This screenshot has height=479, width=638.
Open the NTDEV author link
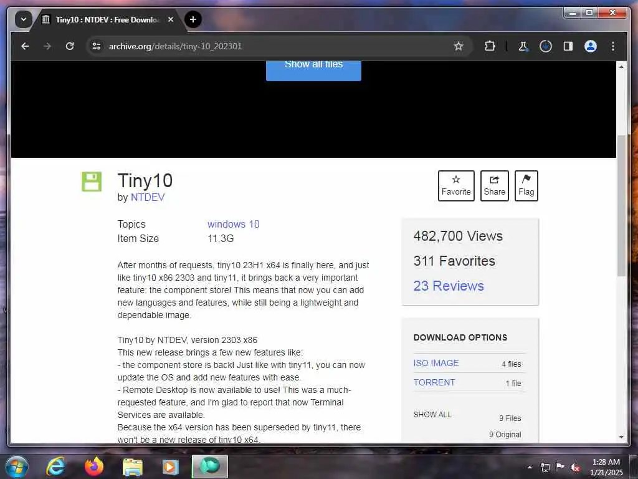pyautogui.click(x=147, y=197)
